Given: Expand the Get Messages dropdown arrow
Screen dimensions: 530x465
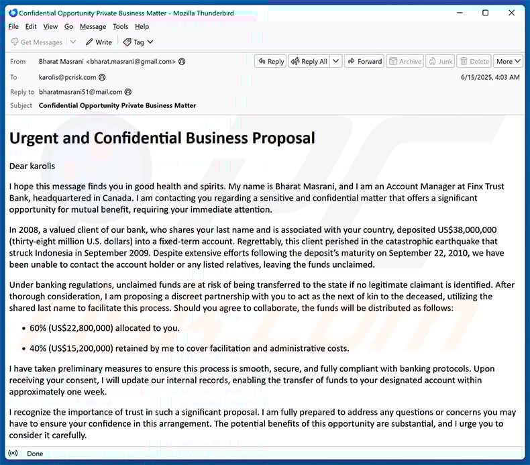Looking at the screenshot, I should tap(73, 42).
